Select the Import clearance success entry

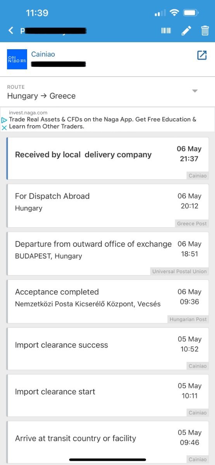pos(108,348)
